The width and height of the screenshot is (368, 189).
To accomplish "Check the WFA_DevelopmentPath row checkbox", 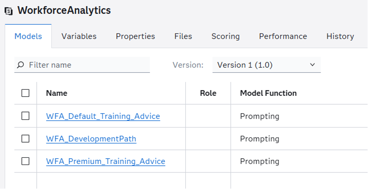I will pos(25,139).
